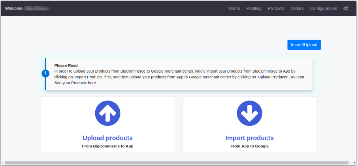Image resolution: width=358 pixels, height=166 pixels.
Task: Click the horizontal scrollbar at the bottom
Action: 177,163
